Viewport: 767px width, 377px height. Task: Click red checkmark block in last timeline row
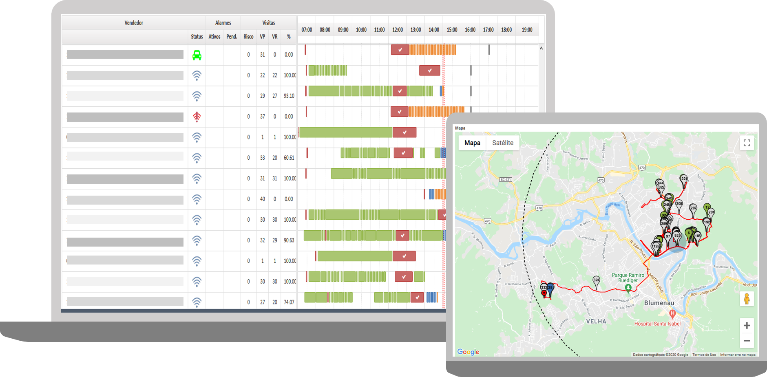tap(417, 298)
